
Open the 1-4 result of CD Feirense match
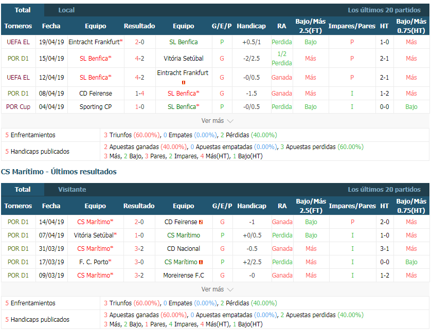139,94
